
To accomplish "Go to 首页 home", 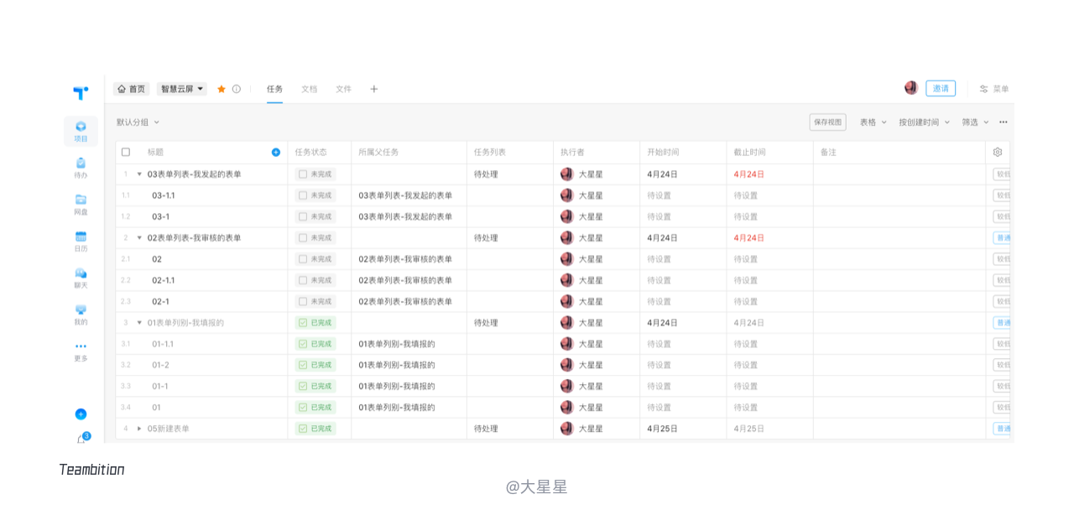I will (x=131, y=89).
